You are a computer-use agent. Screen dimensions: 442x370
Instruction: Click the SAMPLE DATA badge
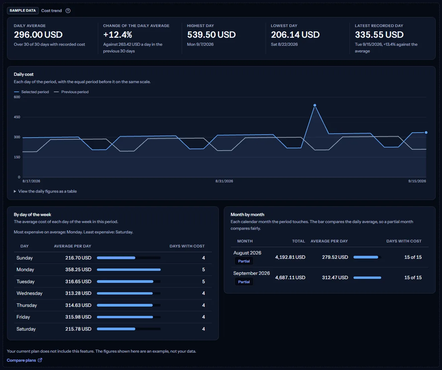[23, 11]
